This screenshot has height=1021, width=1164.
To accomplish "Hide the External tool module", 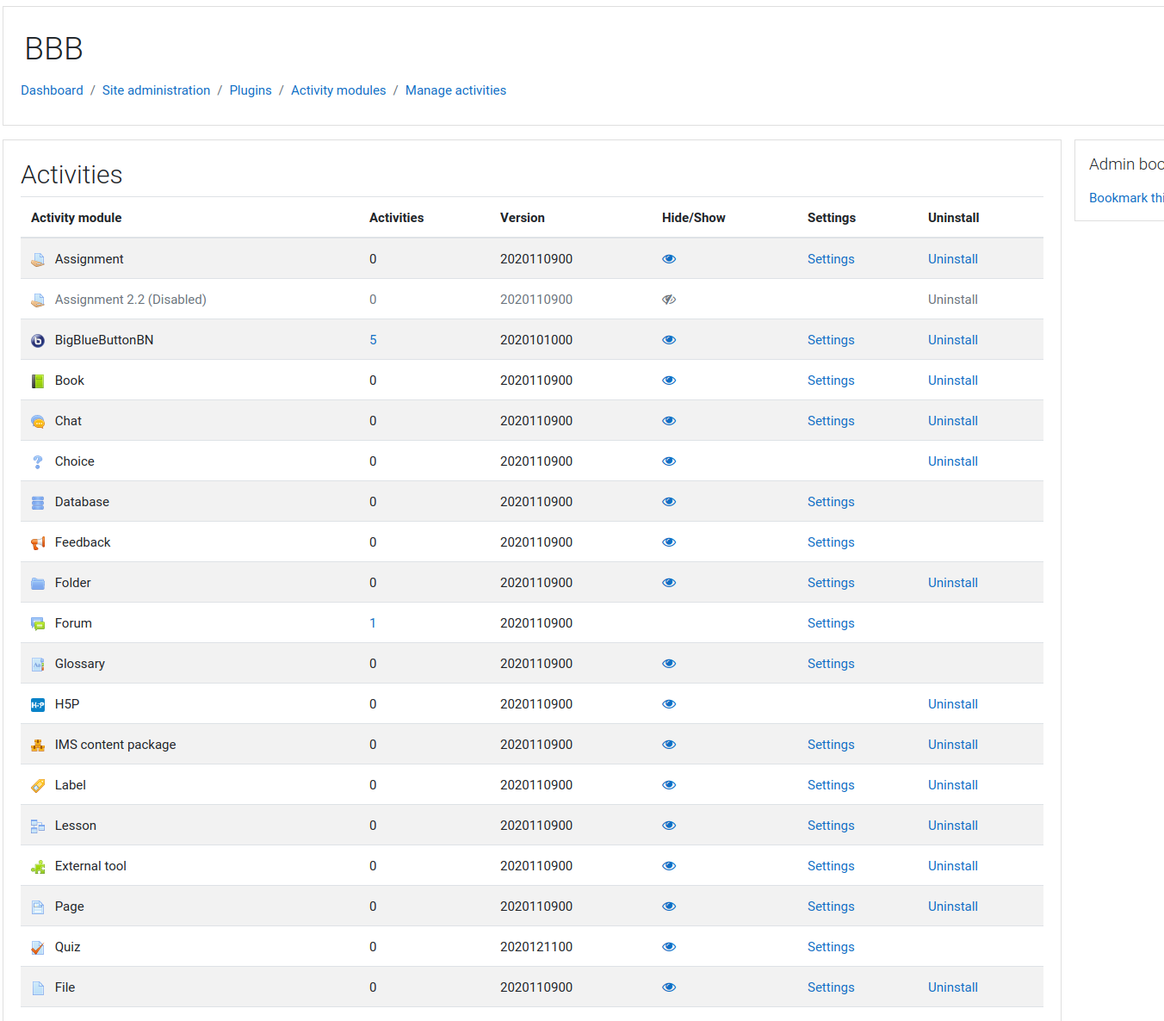I will pyautogui.click(x=669, y=866).
